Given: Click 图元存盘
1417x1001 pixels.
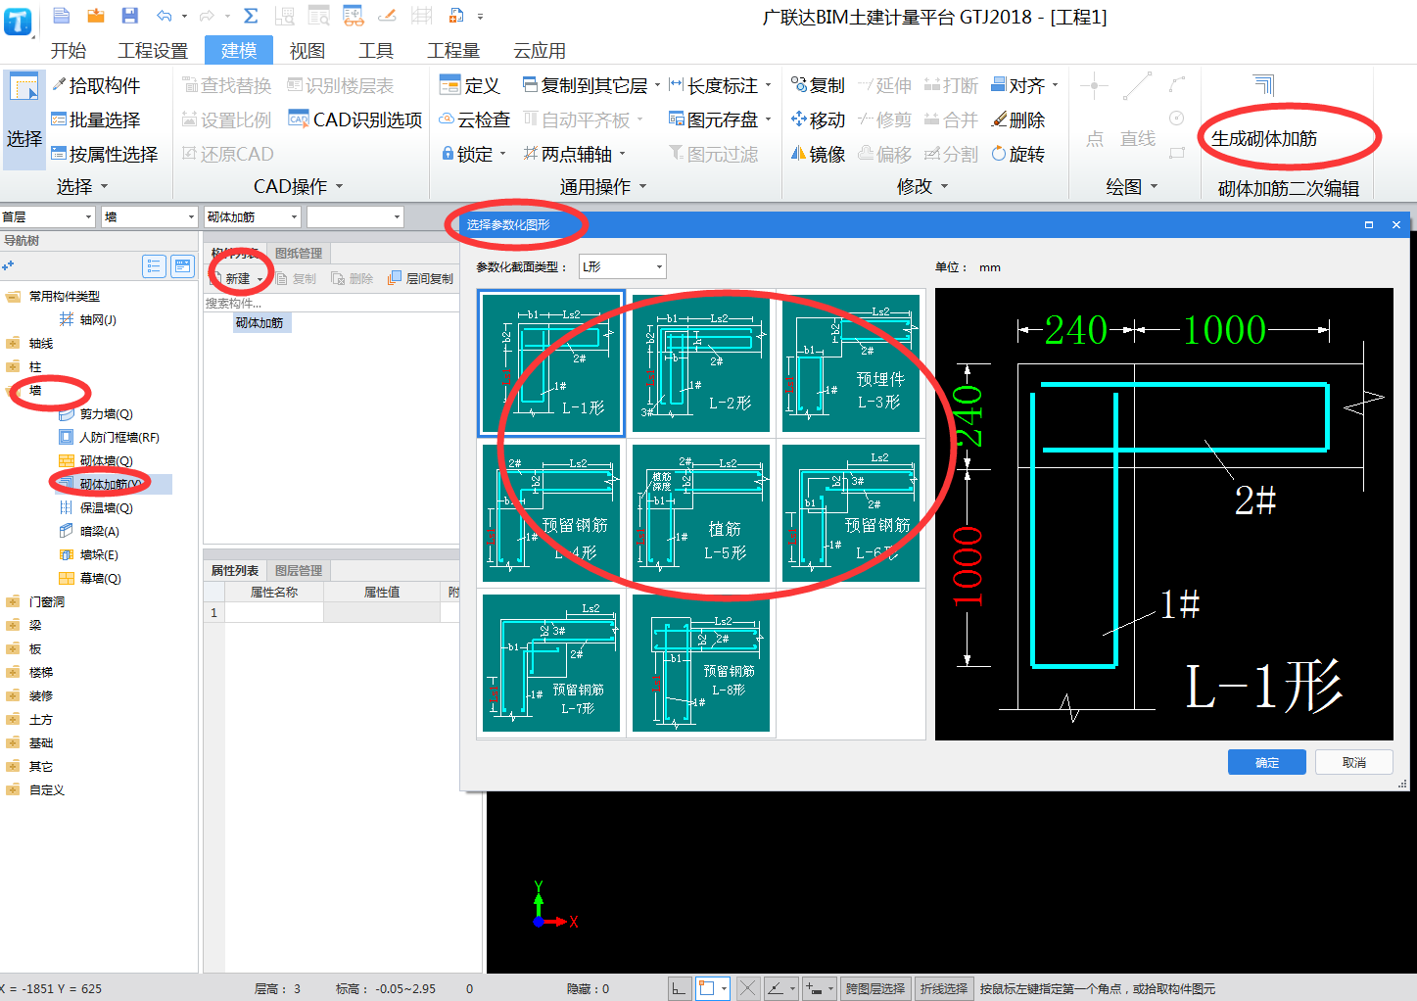Looking at the screenshot, I should tap(721, 120).
